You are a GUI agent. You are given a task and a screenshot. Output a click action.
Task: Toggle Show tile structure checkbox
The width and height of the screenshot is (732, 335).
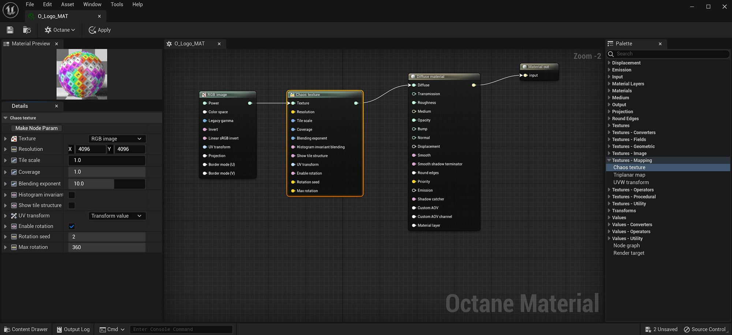pyautogui.click(x=72, y=205)
